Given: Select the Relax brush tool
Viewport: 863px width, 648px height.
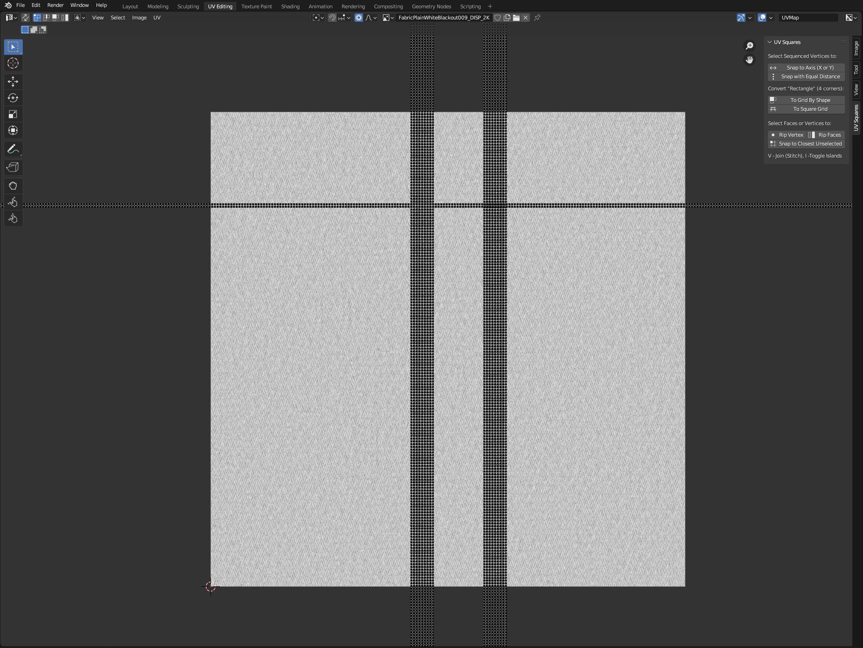Looking at the screenshot, I should coord(13,202).
